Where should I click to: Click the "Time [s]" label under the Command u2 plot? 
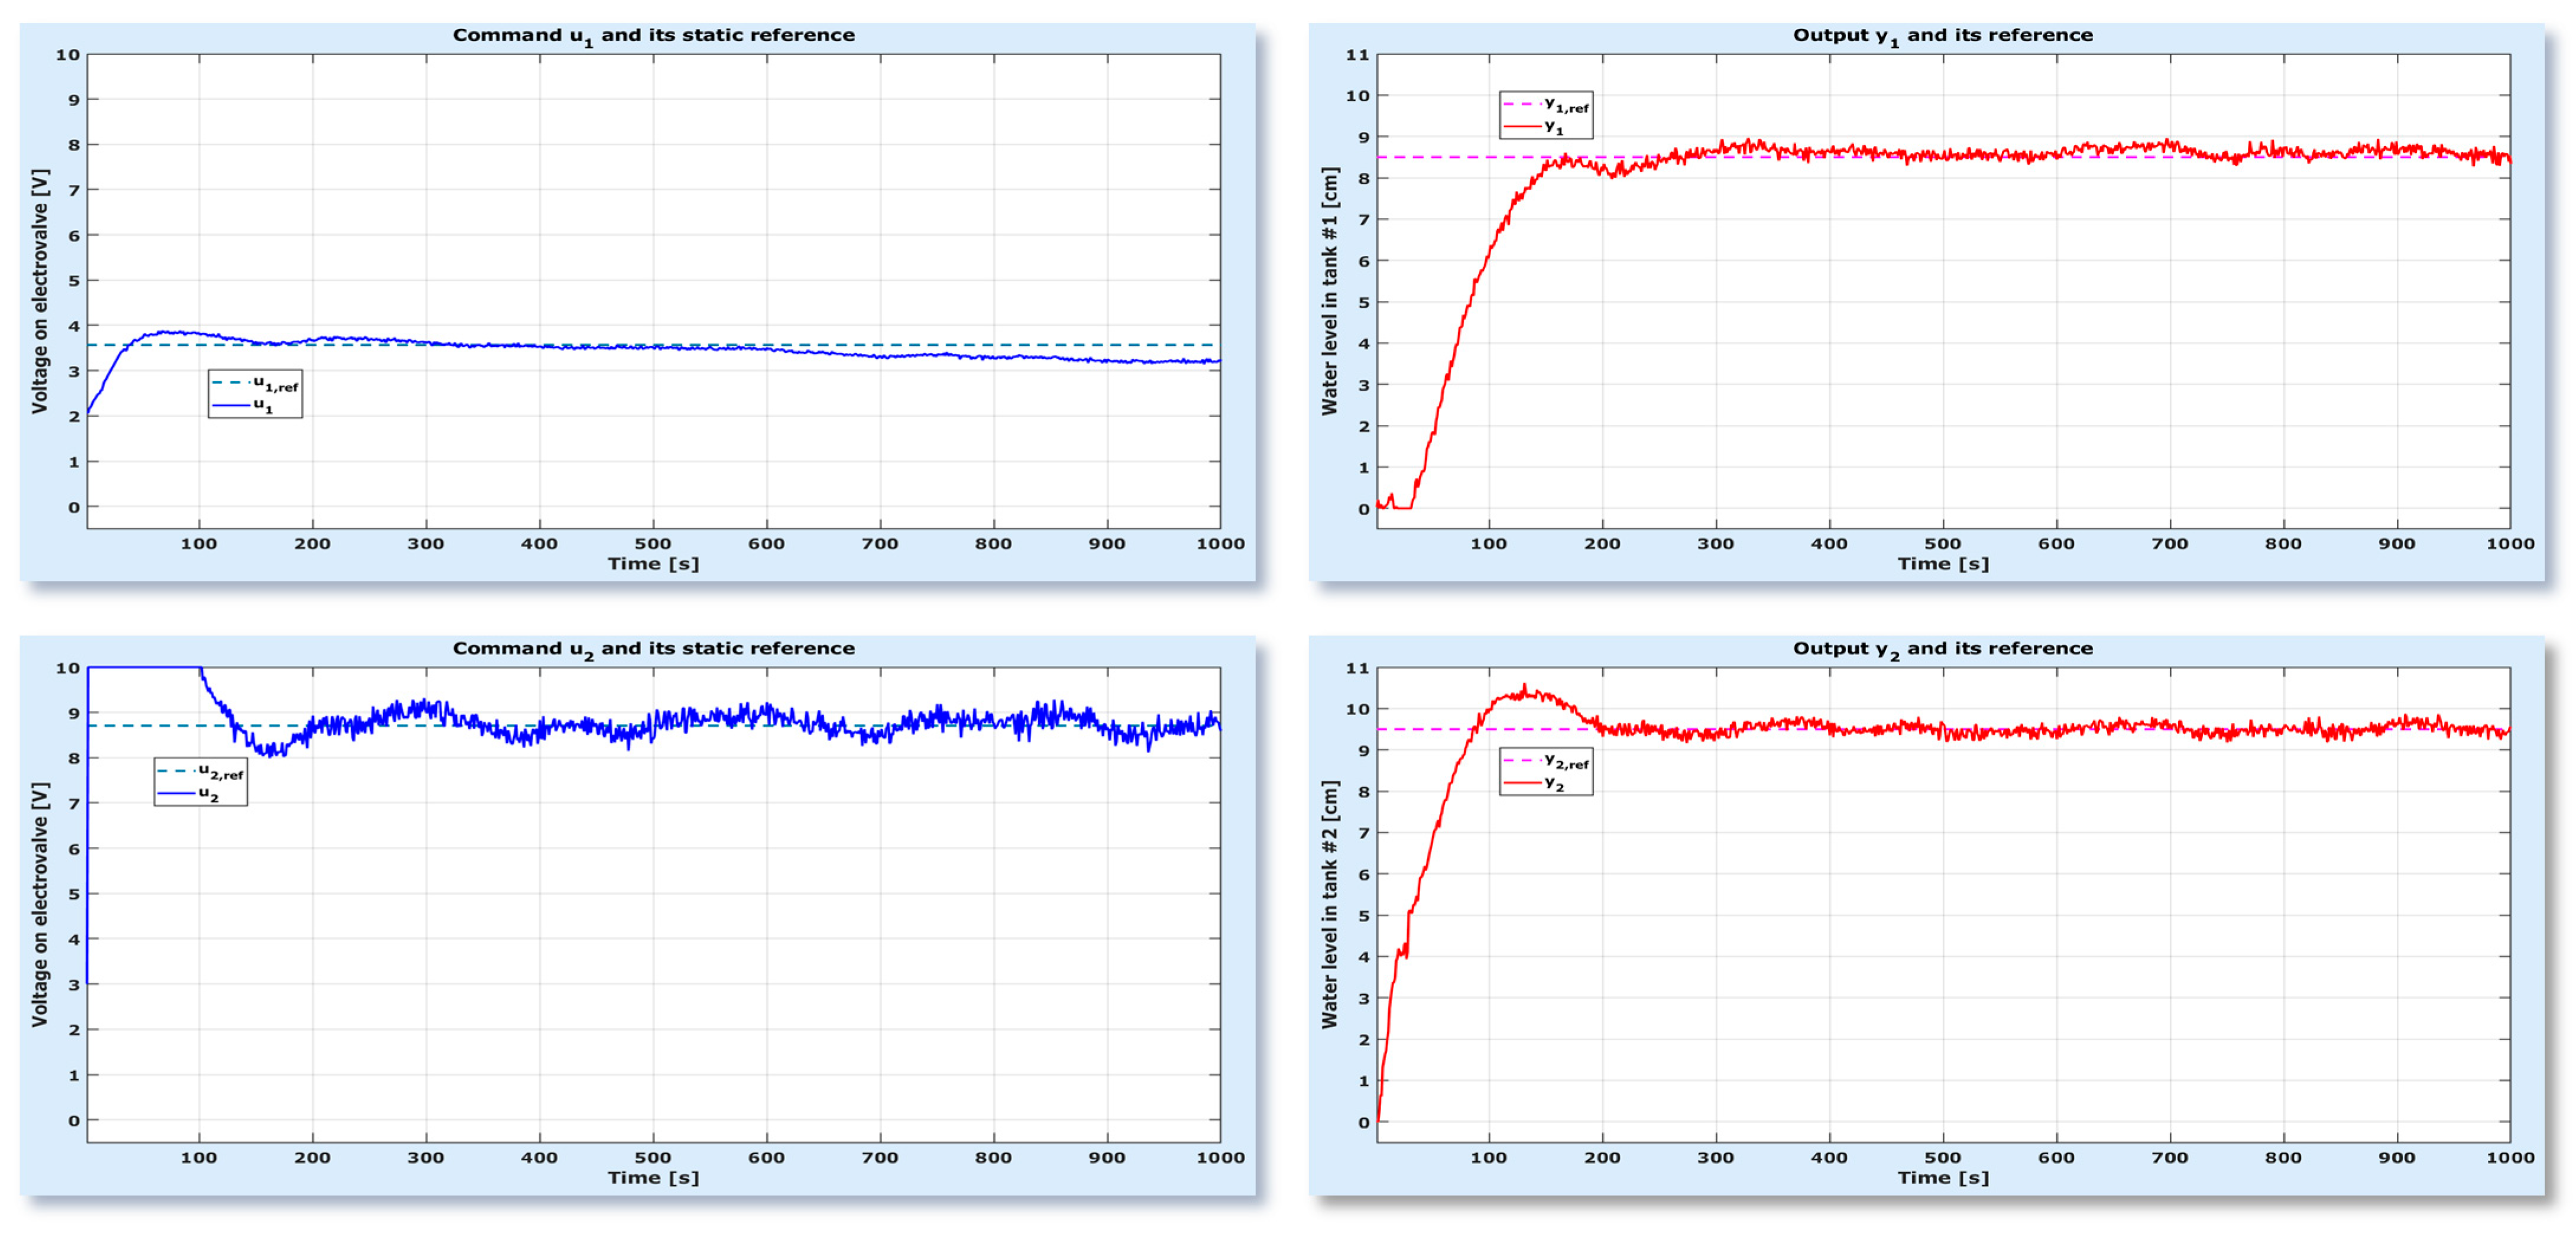pyautogui.click(x=654, y=1178)
